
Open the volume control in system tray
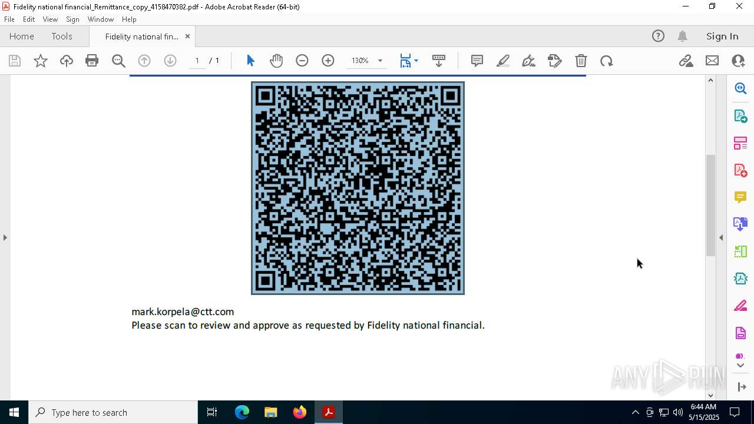[x=677, y=412]
